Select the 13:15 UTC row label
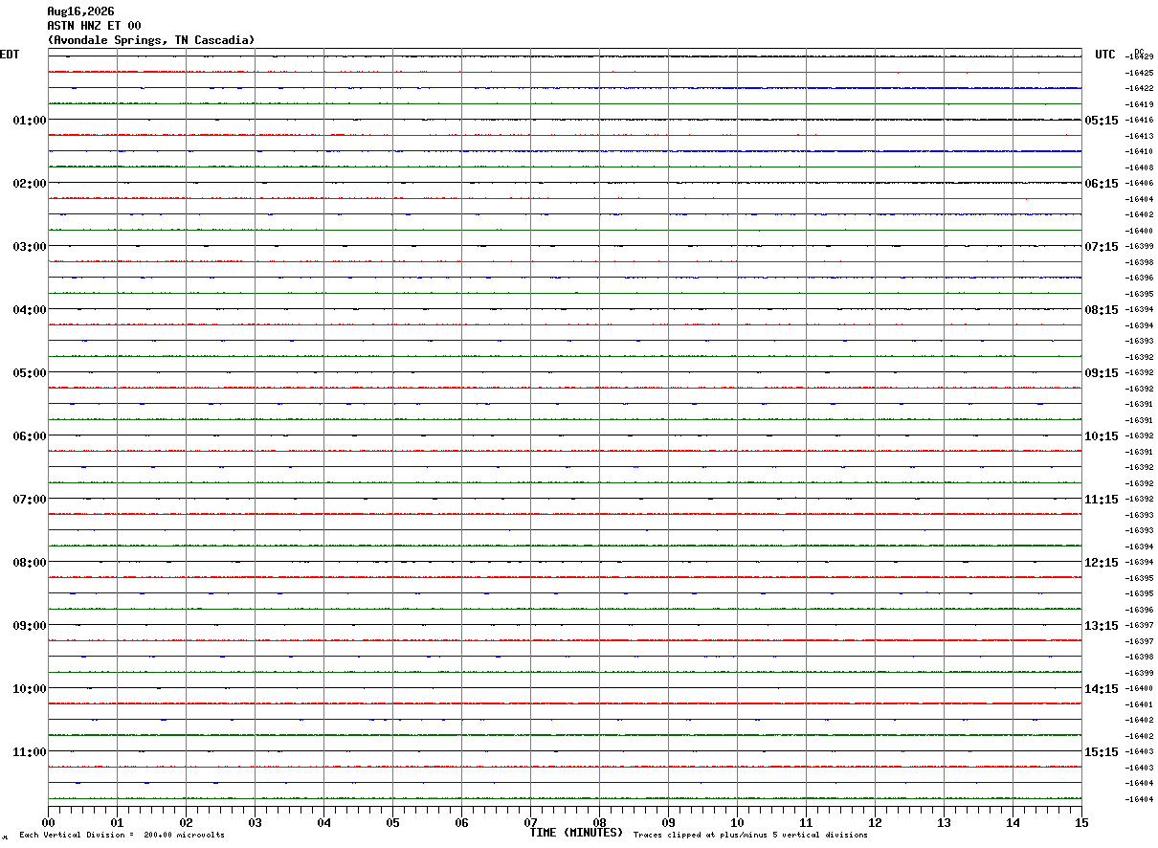This screenshot has height=848, width=1158. [1102, 626]
